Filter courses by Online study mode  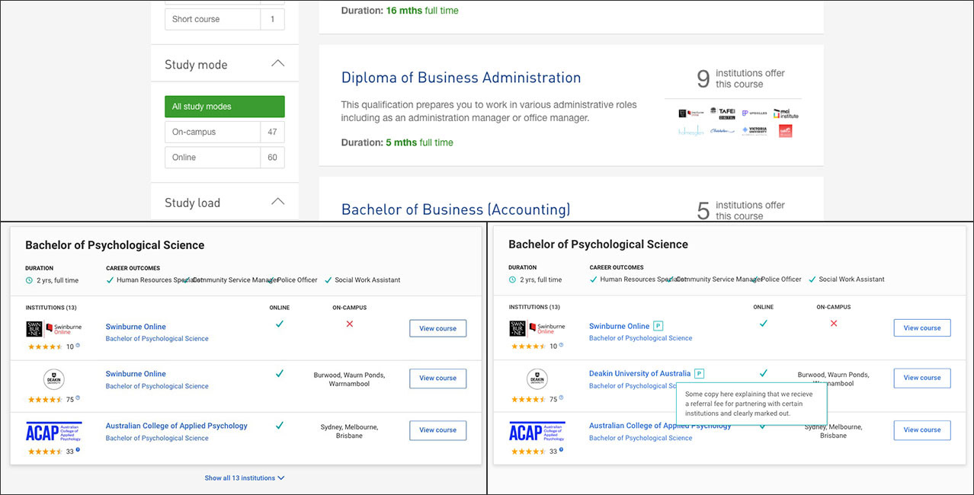tap(213, 158)
